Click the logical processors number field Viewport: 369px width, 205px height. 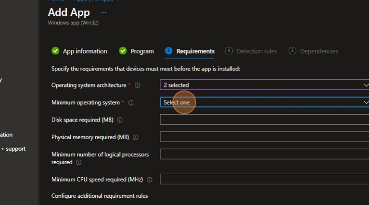[x=264, y=154]
